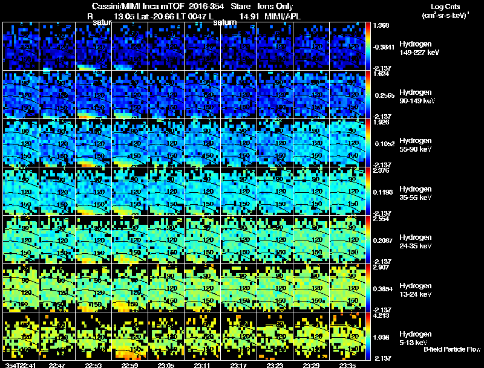Click the color bar beside Hydrogen 90-149 keV
The width and height of the screenshot is (484, 368).
coord(368,95)
